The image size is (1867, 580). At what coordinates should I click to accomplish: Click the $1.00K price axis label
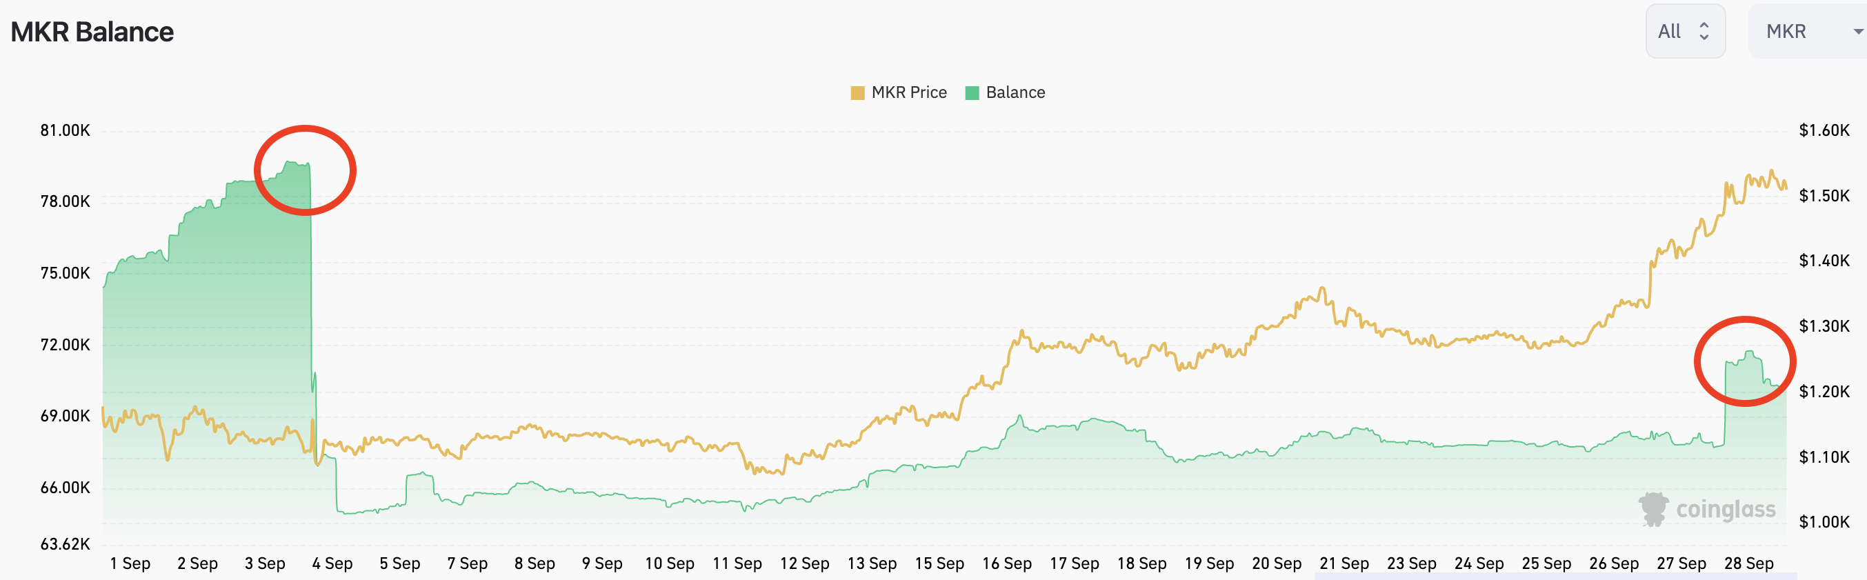coord(1824,522)
